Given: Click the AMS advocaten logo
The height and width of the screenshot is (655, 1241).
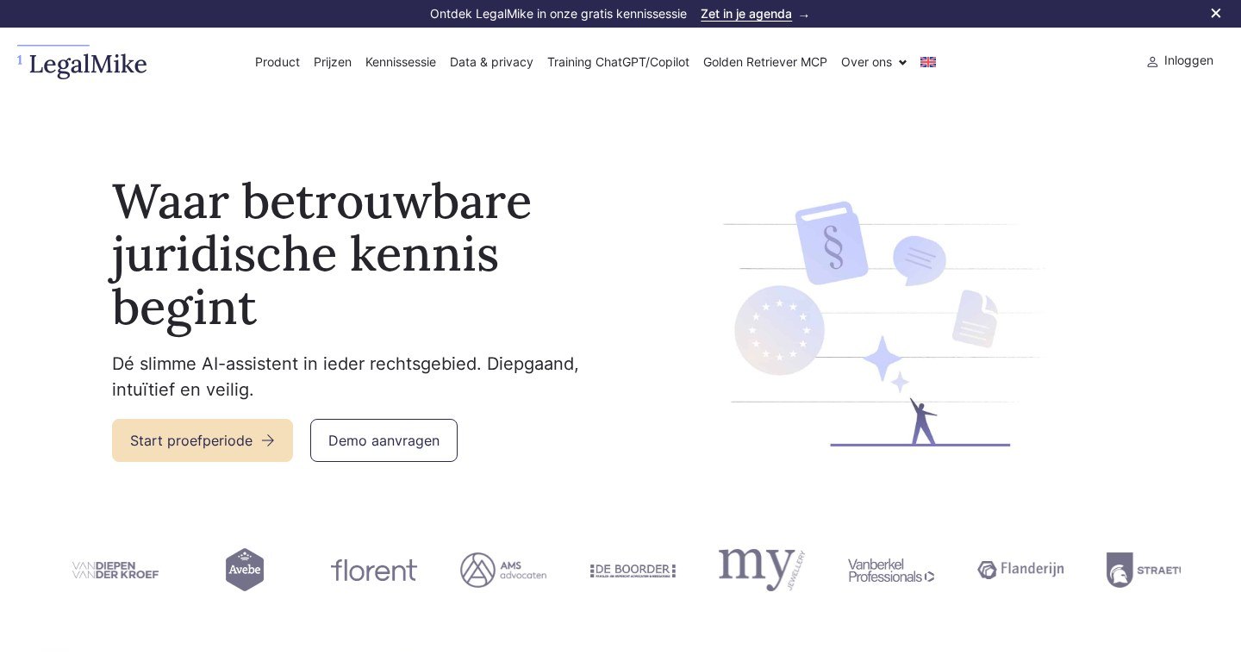Looking at the screenshot, I should pyautogui.click(x=503, y=570).
